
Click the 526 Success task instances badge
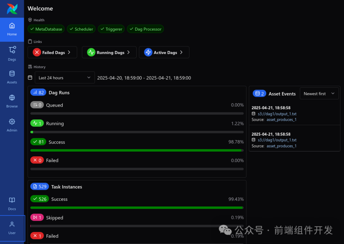39,199
